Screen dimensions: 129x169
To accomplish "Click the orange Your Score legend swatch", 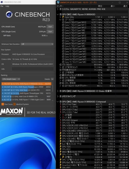I will (x=3, y=104).
